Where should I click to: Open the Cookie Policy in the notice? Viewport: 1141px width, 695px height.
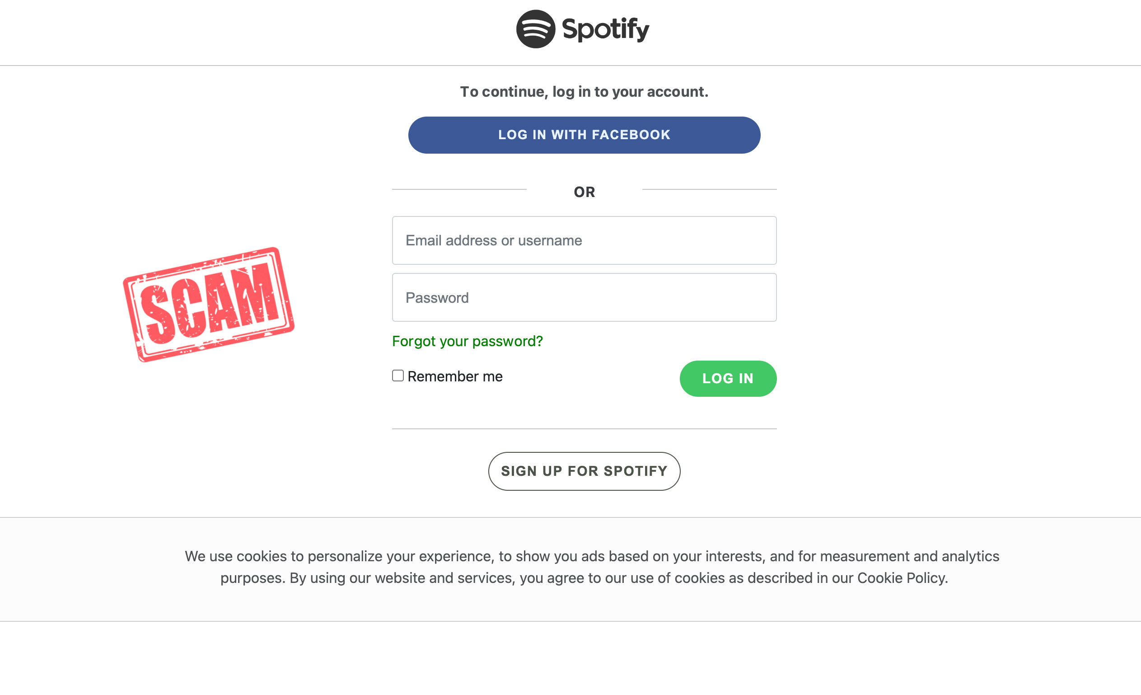pyautogui.click(x=902, y=578)
